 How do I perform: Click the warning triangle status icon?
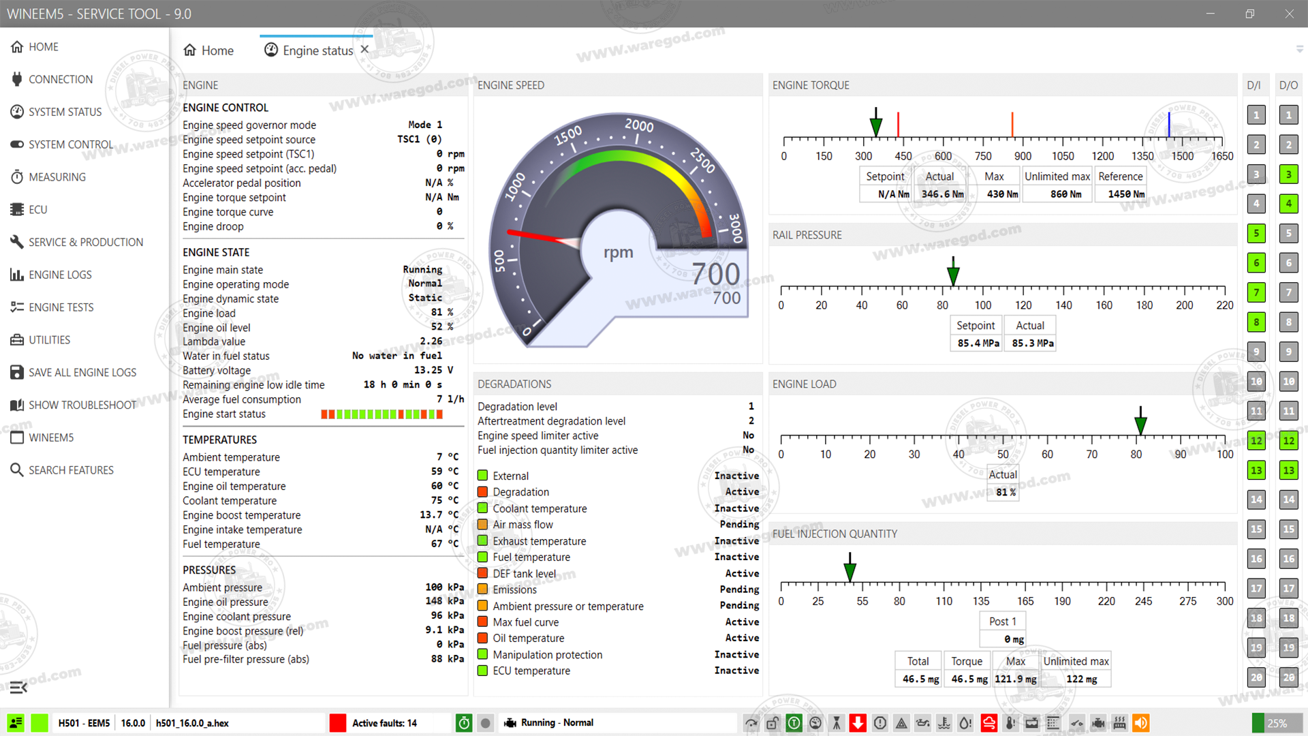click(x=901, y=723)
